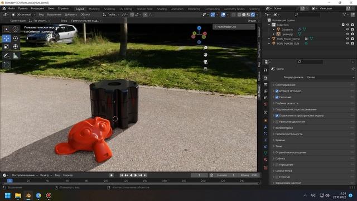Select the Add Cube tool
This screenshot has height=201, width=357.
tap(6, 65)
